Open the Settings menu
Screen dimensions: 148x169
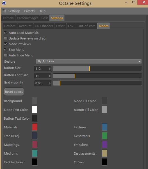tap(14, 11)
